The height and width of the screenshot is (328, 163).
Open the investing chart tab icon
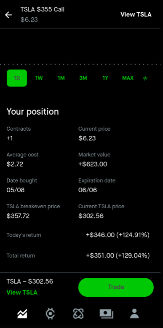pyautogui.click(x=22, y=314)
